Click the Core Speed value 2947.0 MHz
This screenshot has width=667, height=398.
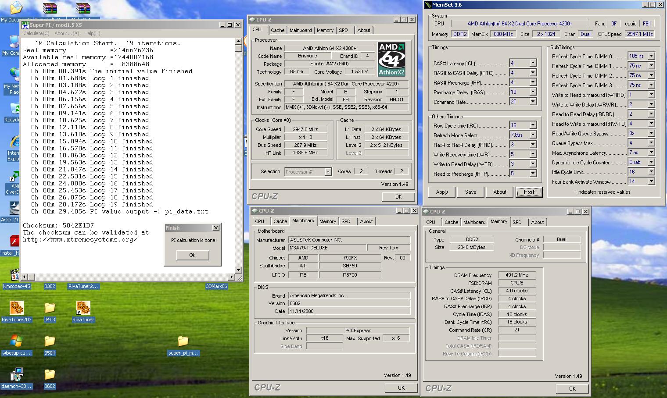[x=305, y=129]
